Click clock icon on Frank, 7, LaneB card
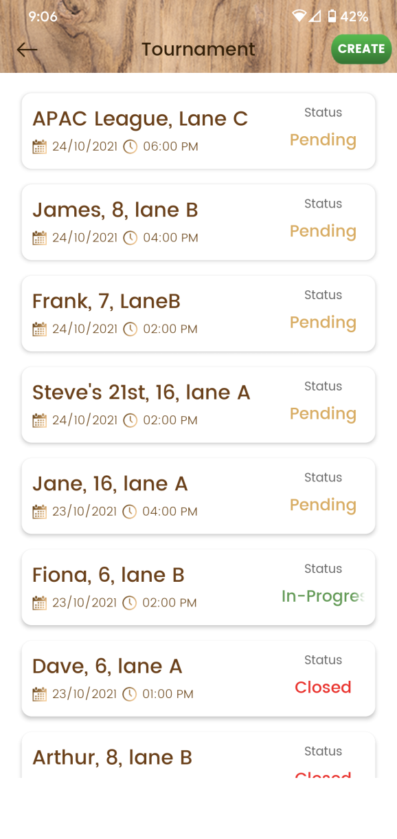 (130, 329)
